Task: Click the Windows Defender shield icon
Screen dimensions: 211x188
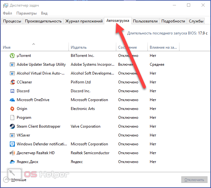Action: point(12,144)
